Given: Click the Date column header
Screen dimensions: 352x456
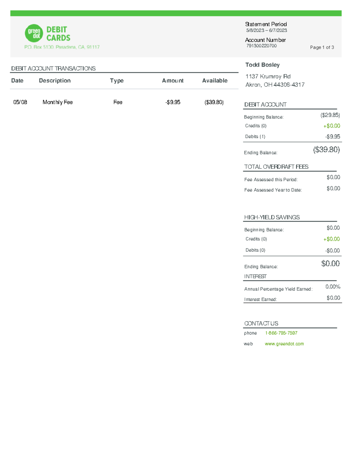Looking at the screenshot, I should click(17, 80).
